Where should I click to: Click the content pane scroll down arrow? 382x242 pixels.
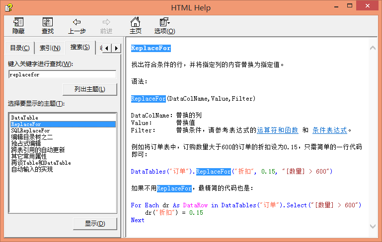click(x=373, y=226)
